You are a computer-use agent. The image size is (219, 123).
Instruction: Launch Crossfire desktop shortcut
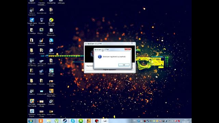pos(51,102)
